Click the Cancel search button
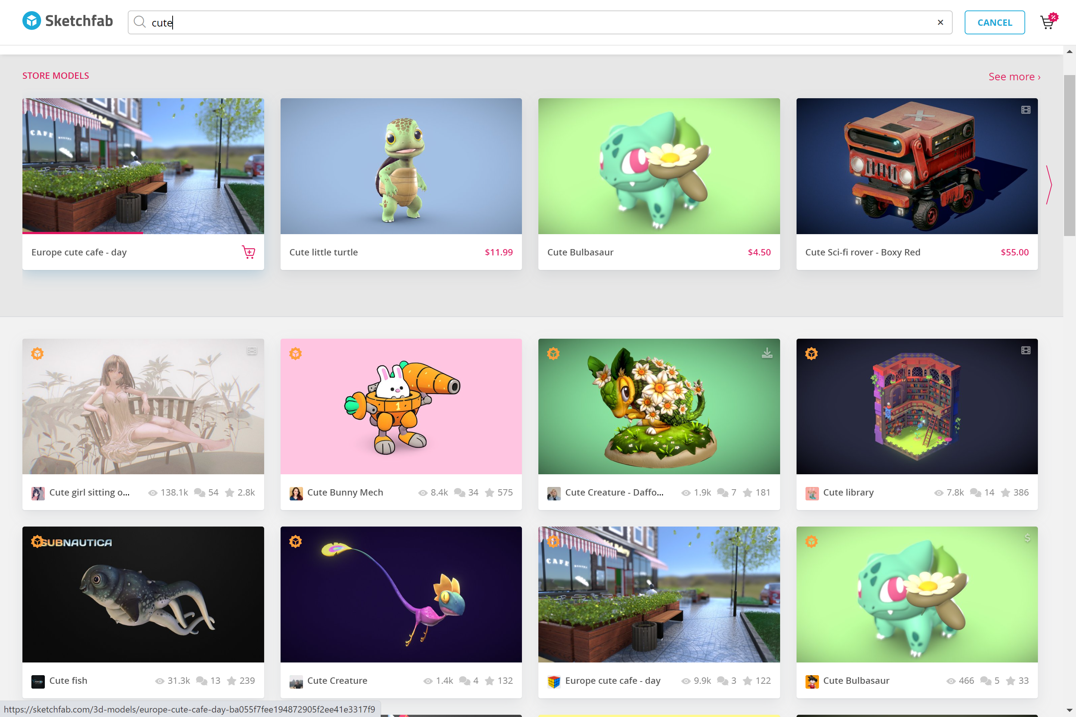The height and width of the screenshot is (717, 1076). (995, 22)
